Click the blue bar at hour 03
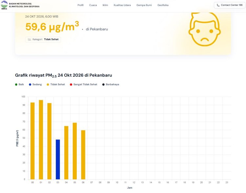The image size is (246, 193). click(58, 160)
